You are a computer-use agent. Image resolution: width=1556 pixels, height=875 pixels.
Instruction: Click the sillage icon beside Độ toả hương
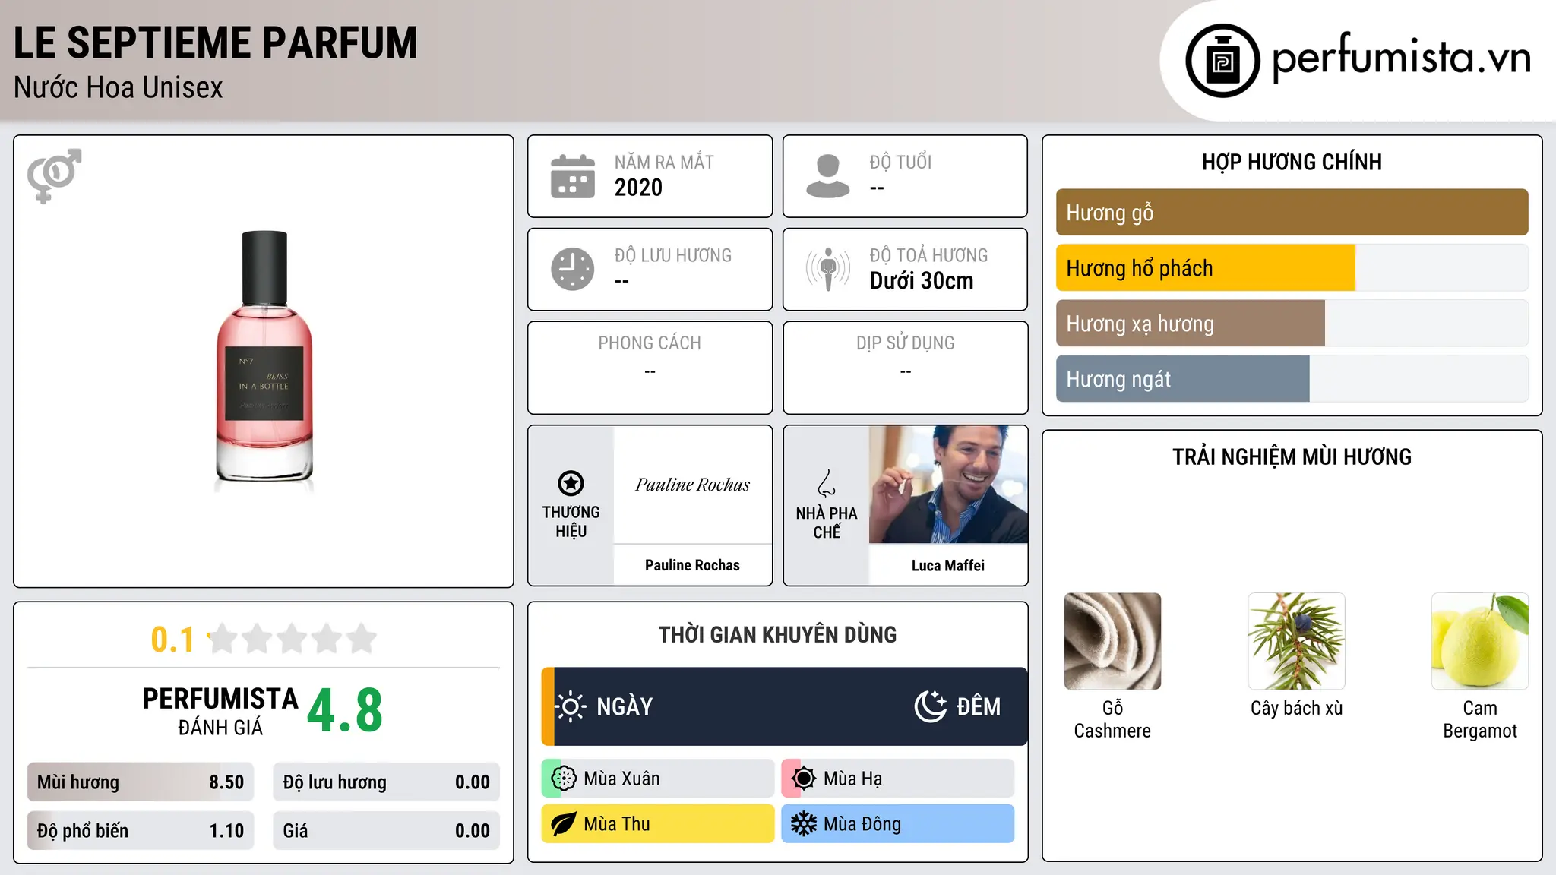pos(827,269)
